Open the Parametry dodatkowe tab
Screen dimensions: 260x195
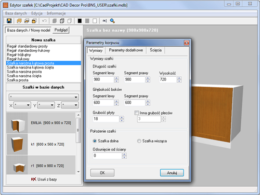pyautogui.click(x=126, y=50)
